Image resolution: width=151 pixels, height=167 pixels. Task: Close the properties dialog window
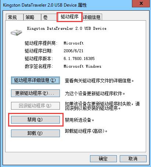pos(141,3)
